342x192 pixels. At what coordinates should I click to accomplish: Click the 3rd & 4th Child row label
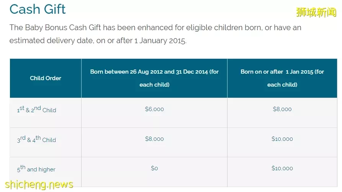(36, 139)
